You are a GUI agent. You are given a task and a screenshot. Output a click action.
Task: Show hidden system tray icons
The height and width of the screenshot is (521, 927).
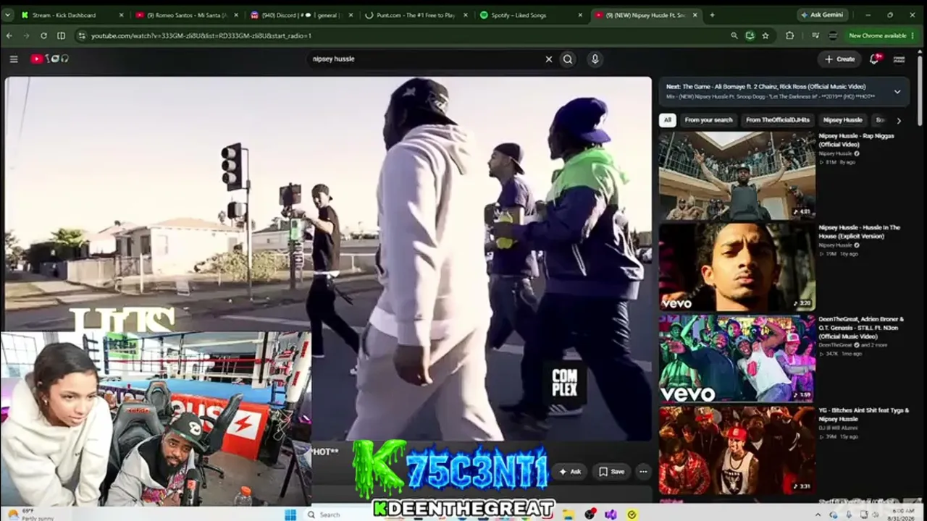(x=819, y=514)
